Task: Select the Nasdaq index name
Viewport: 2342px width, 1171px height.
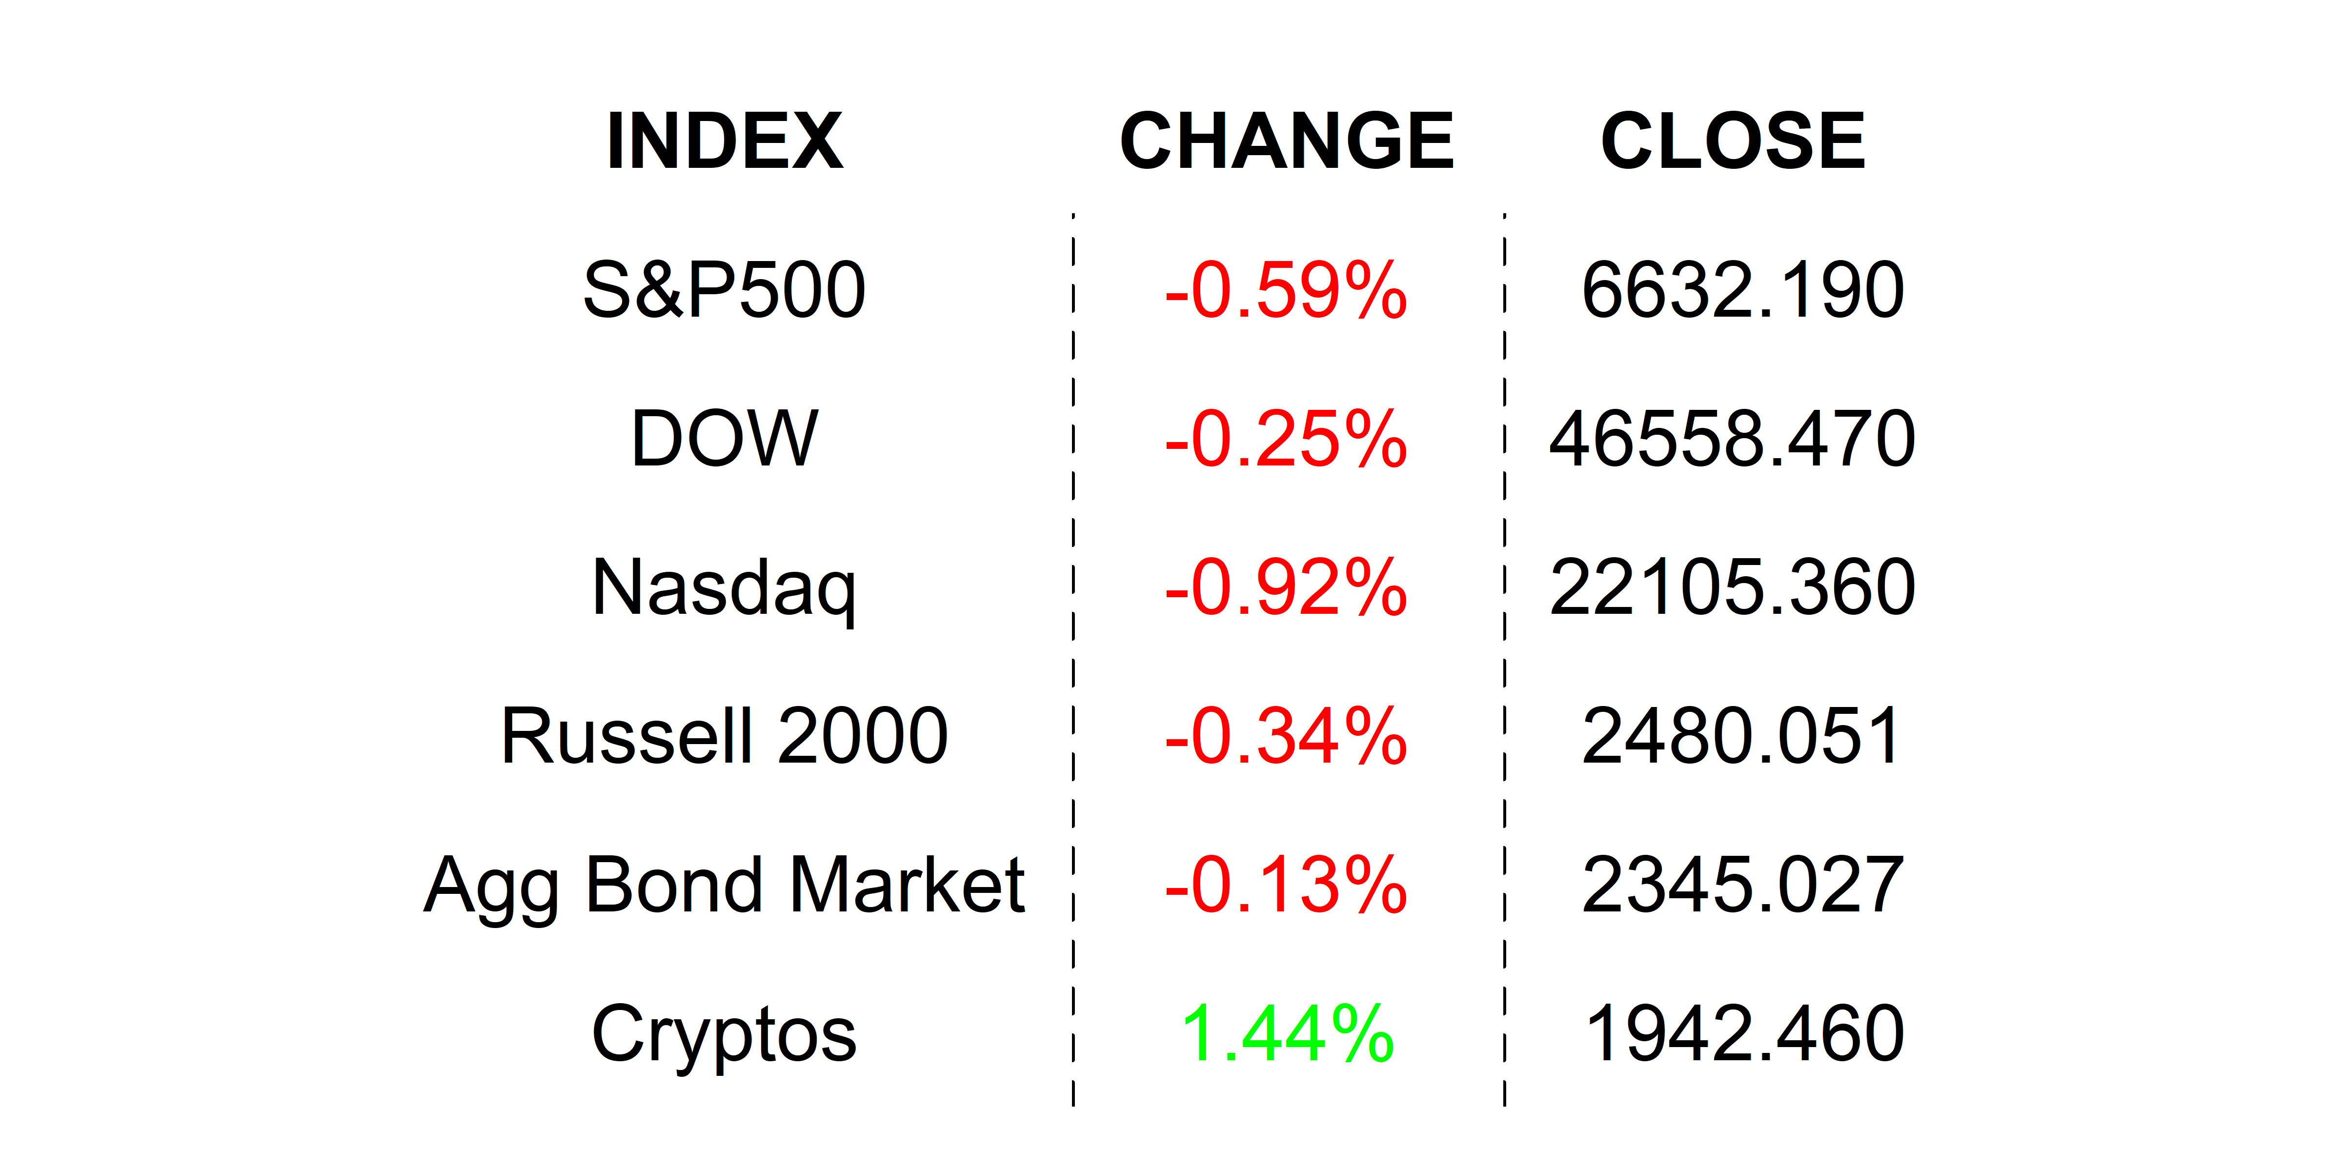Action: pos(725,587)
